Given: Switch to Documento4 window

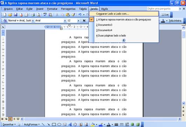Looking at the screenshot, I should tap(124, 30).
